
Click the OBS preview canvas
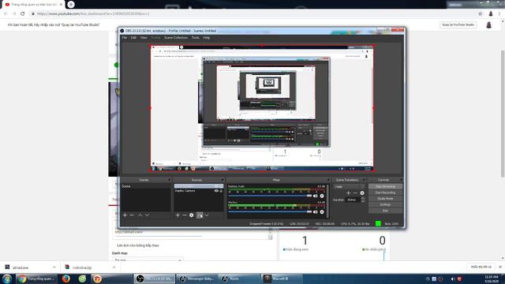262,108
